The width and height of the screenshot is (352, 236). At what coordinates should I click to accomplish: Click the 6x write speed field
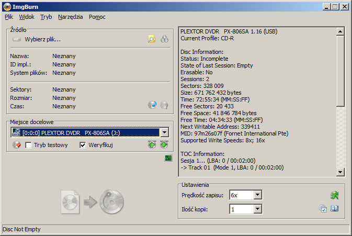[242, 195]
